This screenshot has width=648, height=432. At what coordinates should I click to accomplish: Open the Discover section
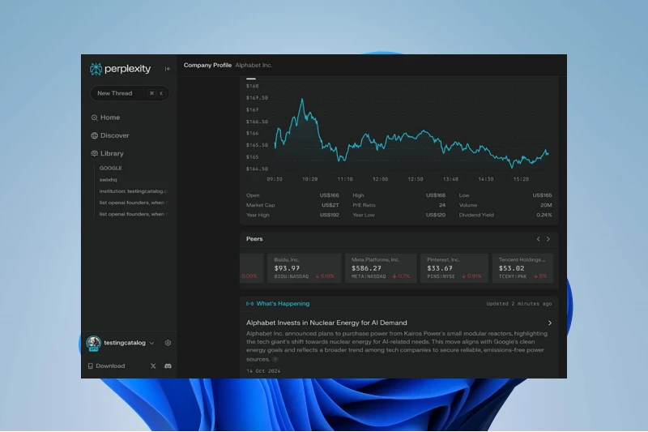click(110, 135)
